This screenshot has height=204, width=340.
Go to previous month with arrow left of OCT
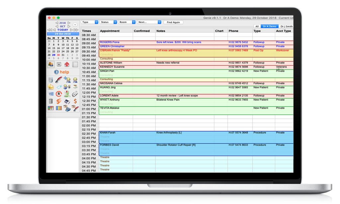tap(57, 26)
